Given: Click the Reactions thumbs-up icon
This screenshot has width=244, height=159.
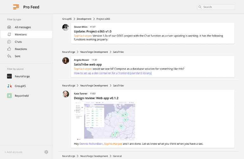Looking at the screenshot, I should pos(9,49).
